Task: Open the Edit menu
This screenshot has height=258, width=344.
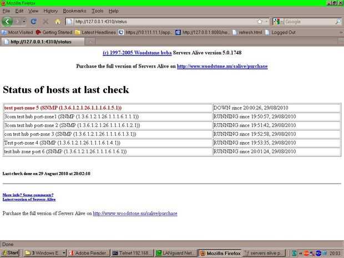Action: pos(19,11)
